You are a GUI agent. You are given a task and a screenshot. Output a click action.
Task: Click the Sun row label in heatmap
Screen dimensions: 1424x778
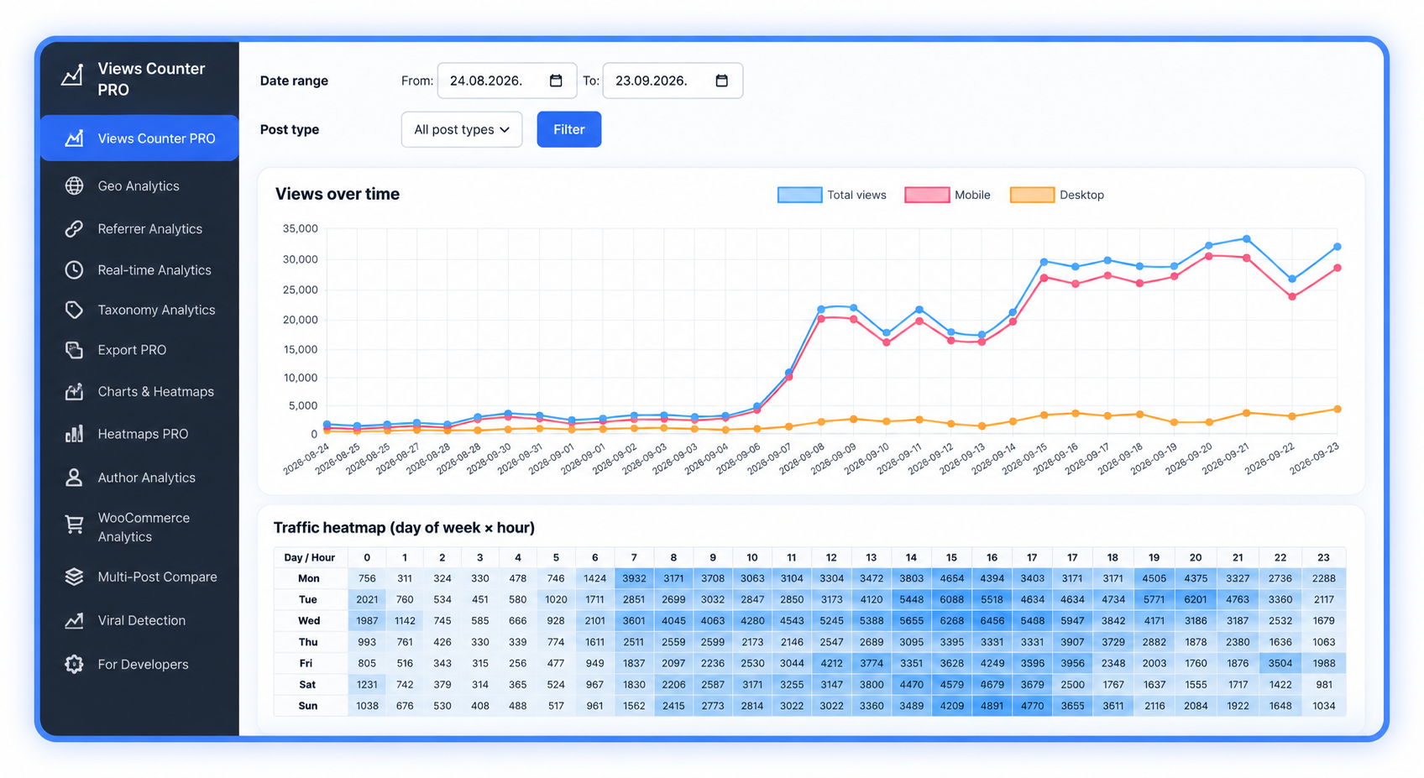(x=309, y=706)
